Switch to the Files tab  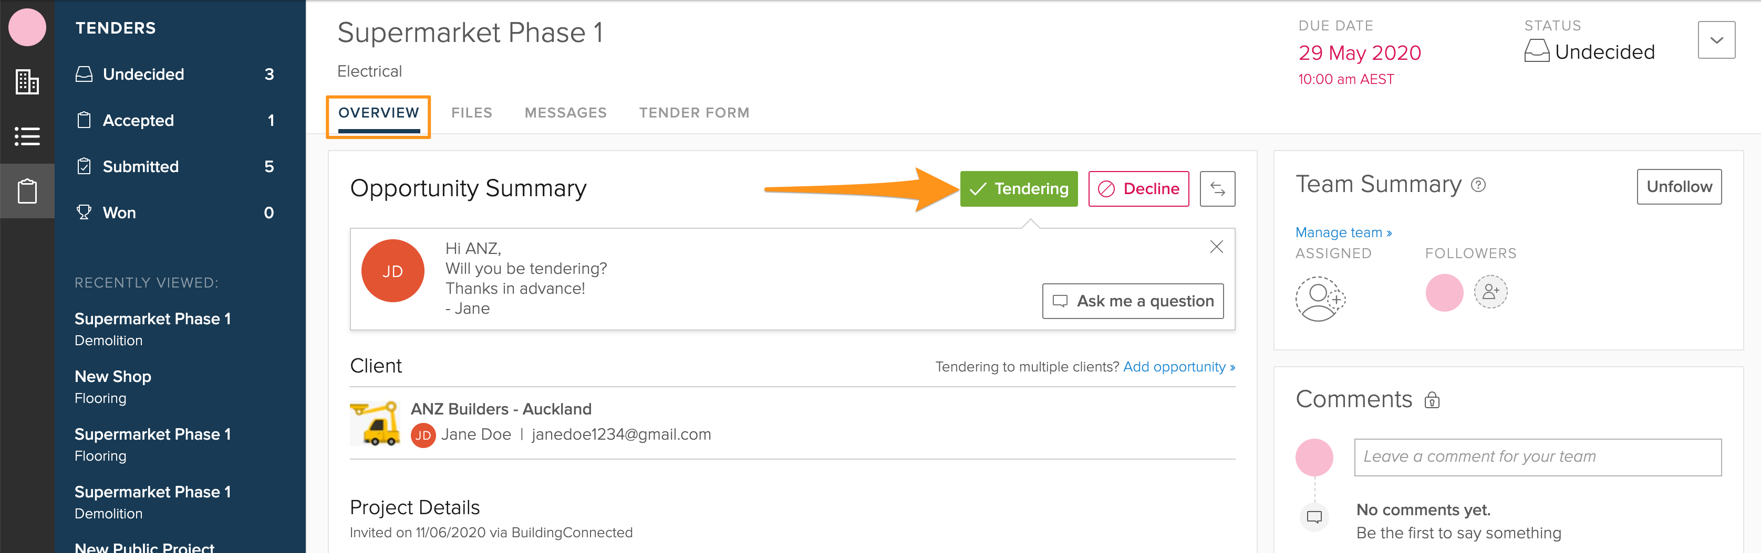coord(471,113)
